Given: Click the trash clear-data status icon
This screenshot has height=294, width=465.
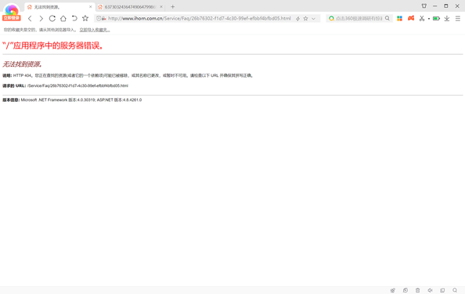Looking at the screenshot, I should [417, 290].
